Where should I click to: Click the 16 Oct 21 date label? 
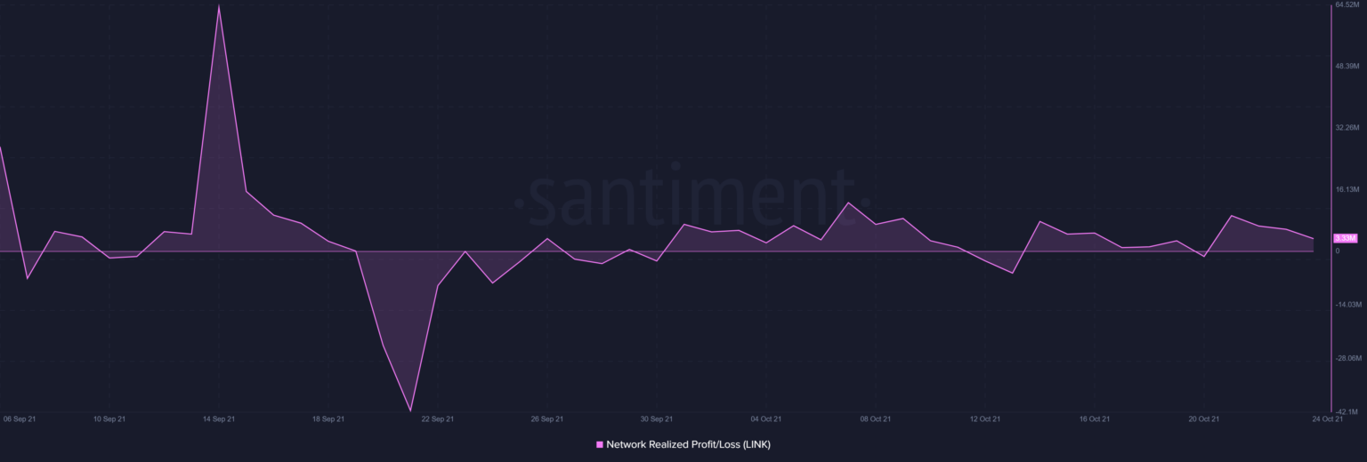click(x=1095, y=418)
